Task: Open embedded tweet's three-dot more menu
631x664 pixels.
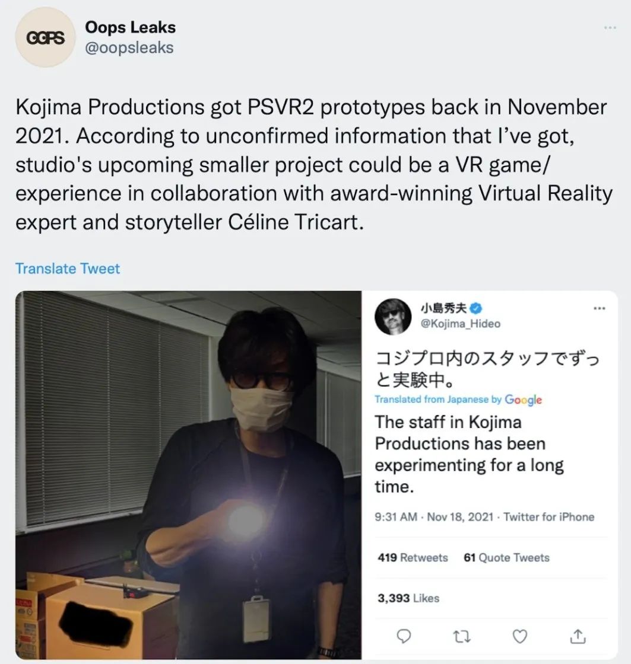Action: pyautogui.click(x=599, y=308)
